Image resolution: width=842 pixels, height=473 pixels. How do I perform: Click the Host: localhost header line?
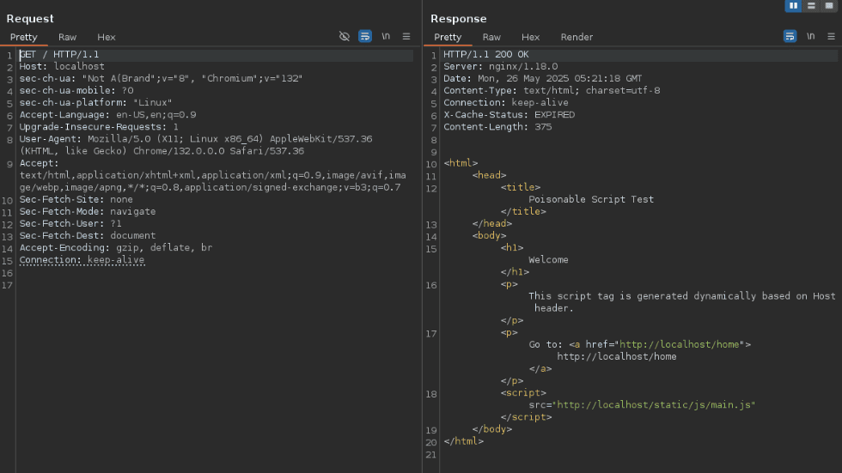[62, 66]
